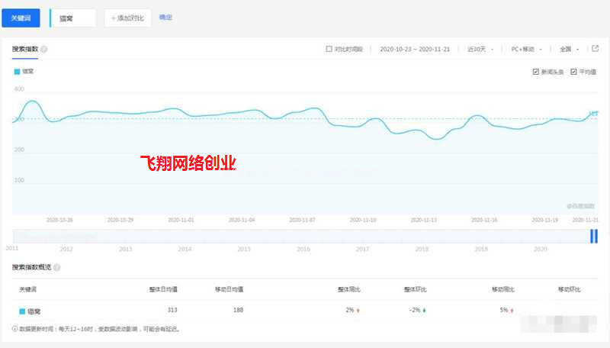This screenshot has width=610, height=348.
Task: Click the 移动同比 column header
Action: [x=503, y=289]
